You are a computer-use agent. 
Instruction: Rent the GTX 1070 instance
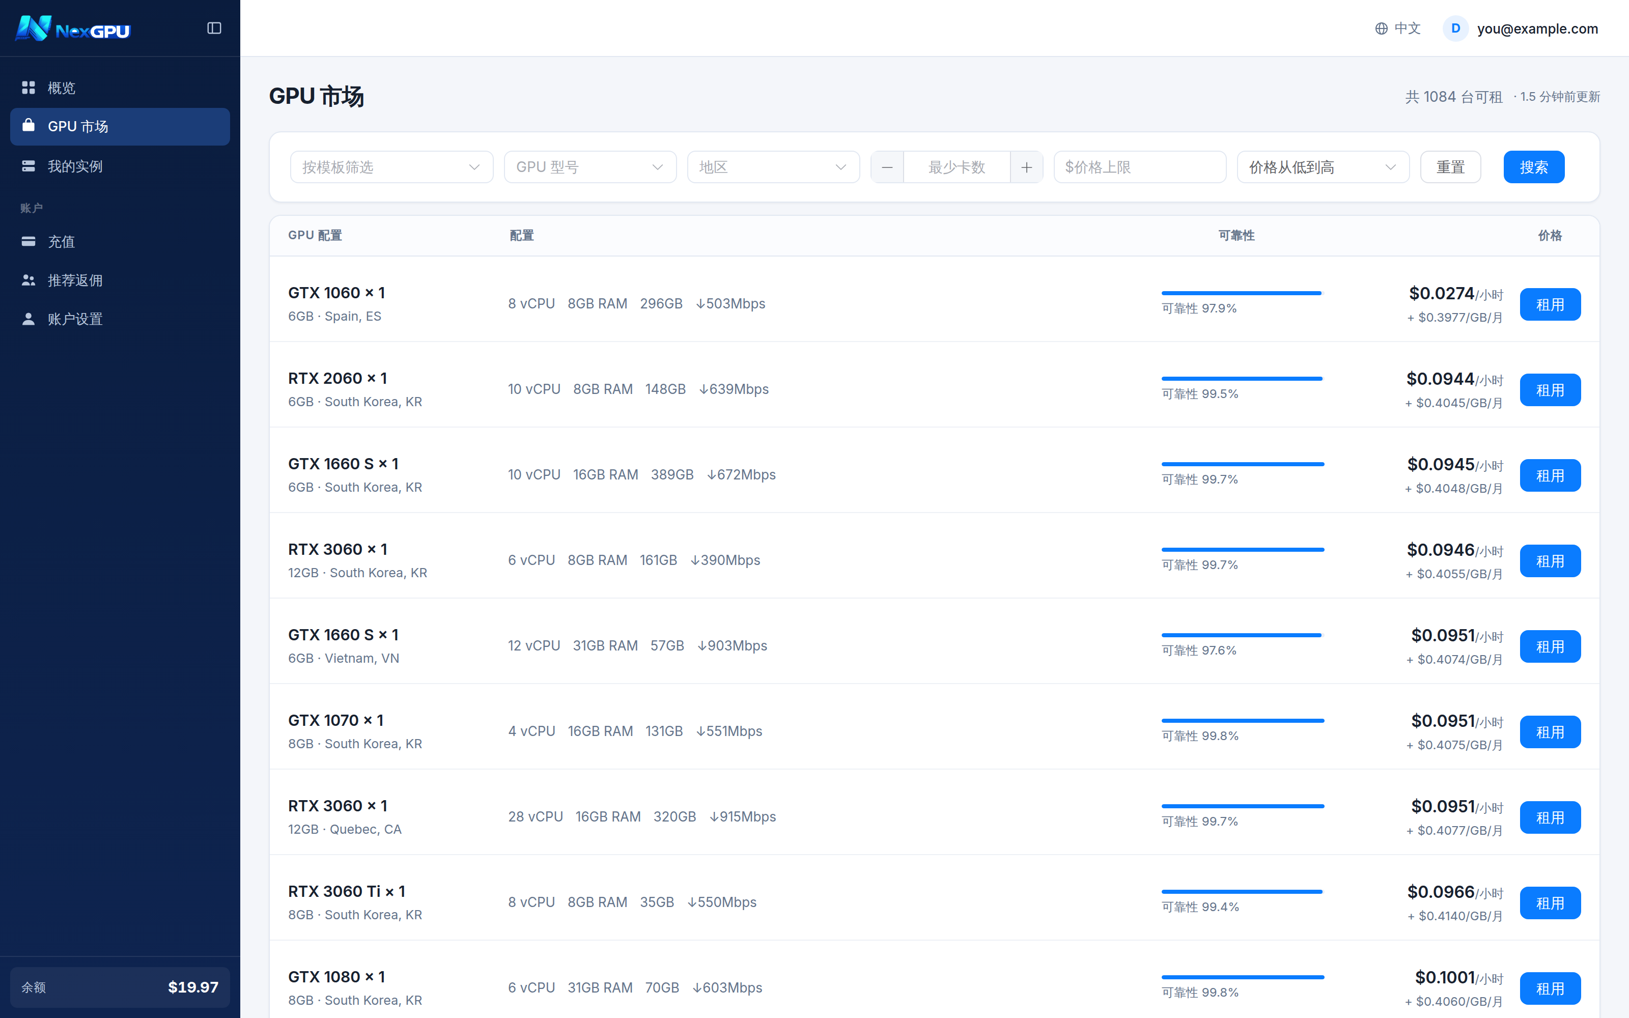click(1550, 732)
